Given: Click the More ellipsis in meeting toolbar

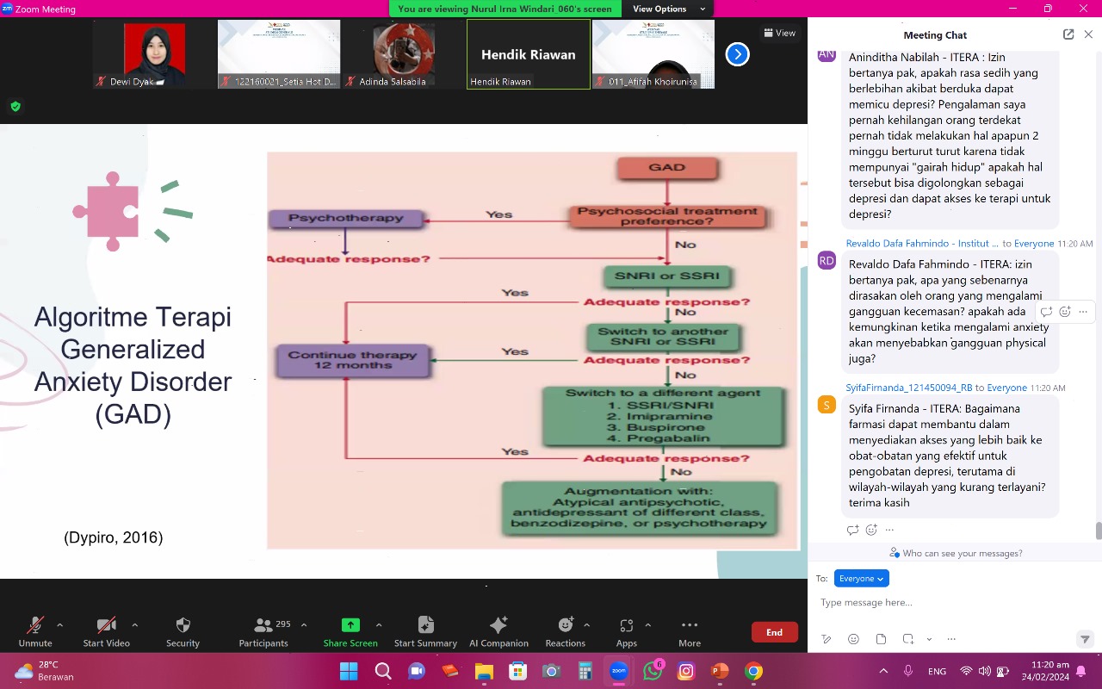Looking at the screenshot, I should coord(689,626).
